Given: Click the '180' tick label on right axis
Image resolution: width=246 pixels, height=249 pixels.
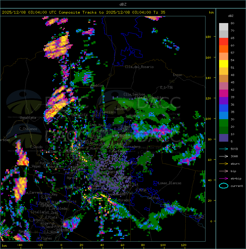Looking at the screenshot, I should click(x=208, y=37).
